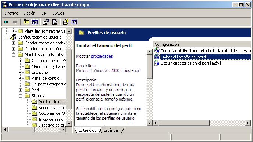
Task: Click description pane scroll down arrow
Action: [x=149, y=123]
